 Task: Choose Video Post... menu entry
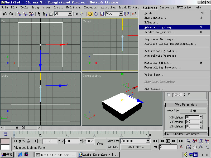(x=175, y=75)
